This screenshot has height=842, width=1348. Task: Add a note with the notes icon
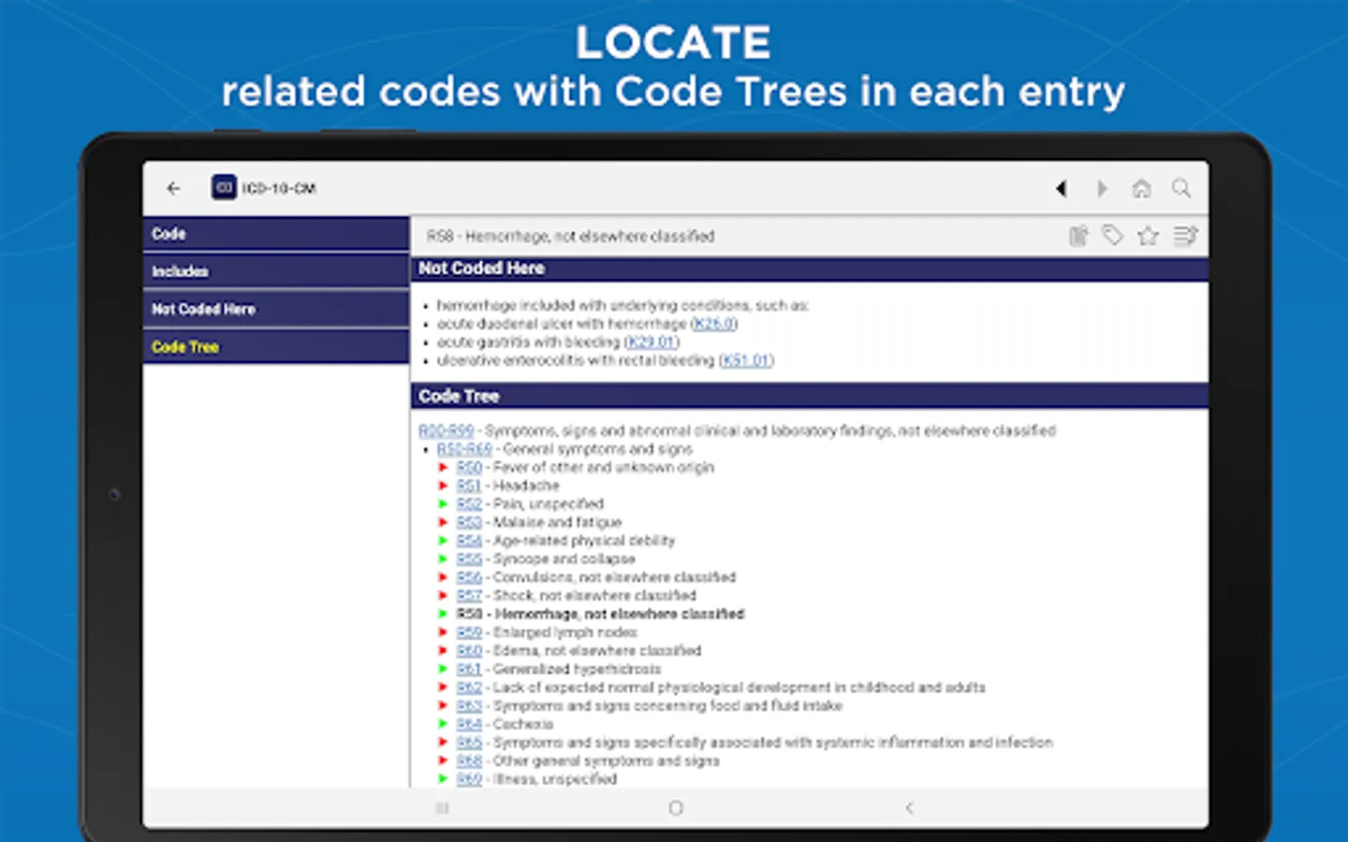click(x=1078, y=236)
